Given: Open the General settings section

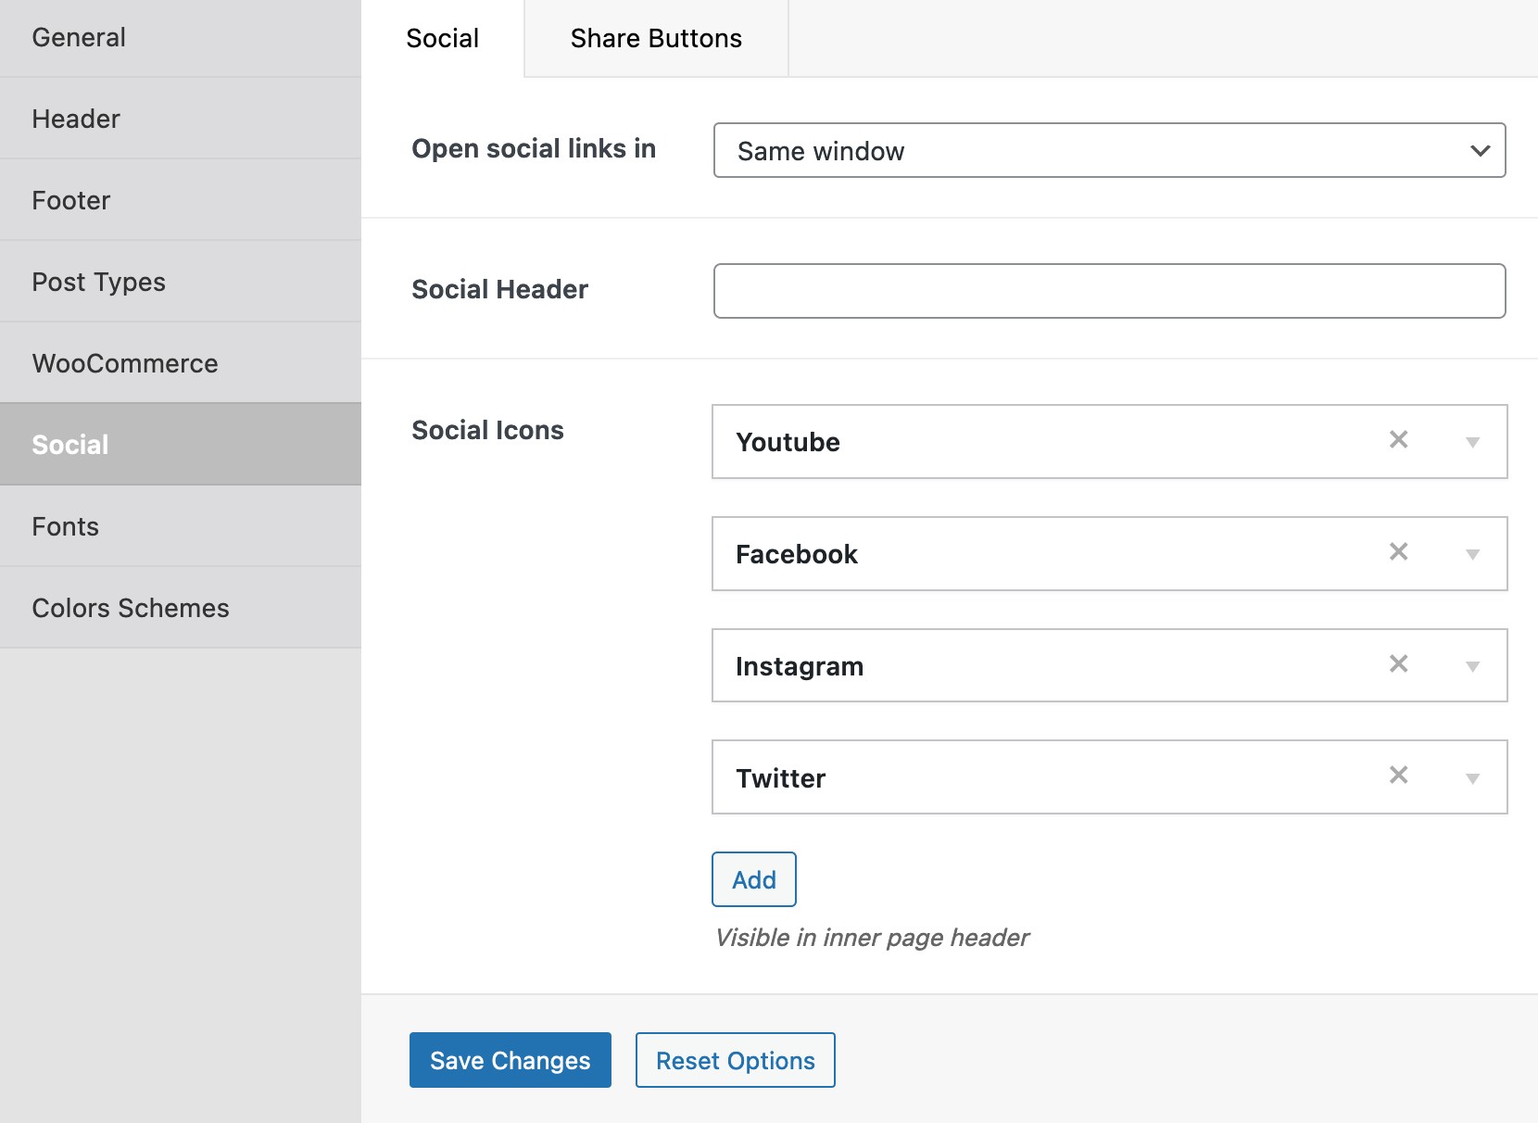Looking at the screenshot, I should (x=181, y=38).
